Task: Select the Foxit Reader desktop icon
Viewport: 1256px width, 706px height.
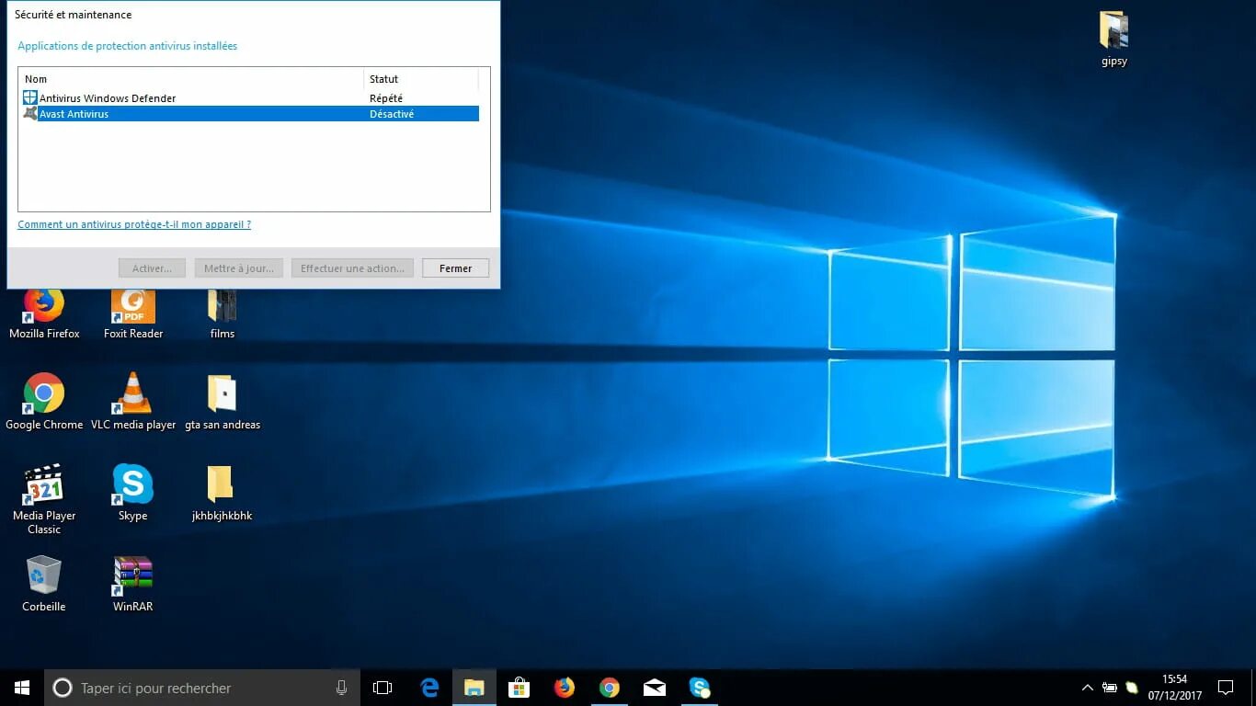Action: 133,314
